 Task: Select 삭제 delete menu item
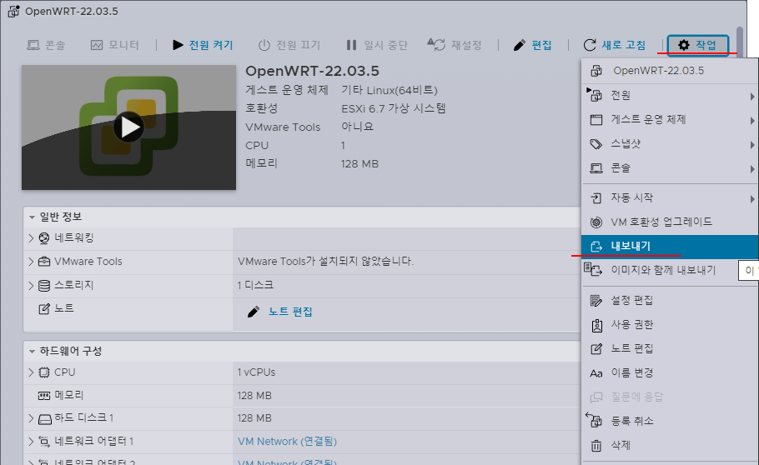coord(670,445)
